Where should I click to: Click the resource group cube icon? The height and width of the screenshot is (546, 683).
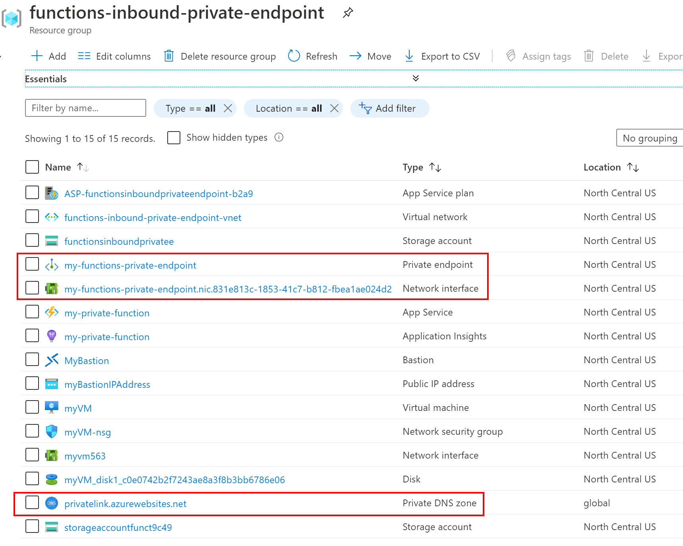(x=11, y=19)
